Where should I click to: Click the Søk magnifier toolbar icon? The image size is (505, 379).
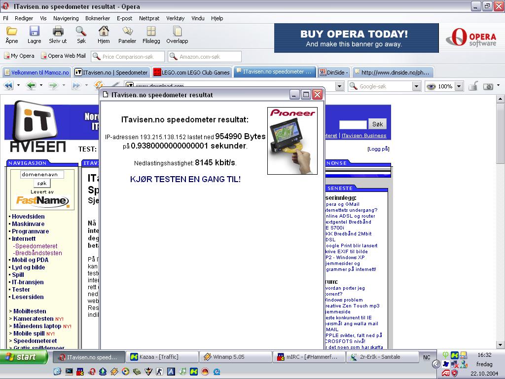(81, 31)
